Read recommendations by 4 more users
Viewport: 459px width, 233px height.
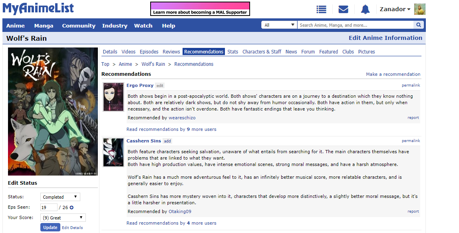[171, 223]
